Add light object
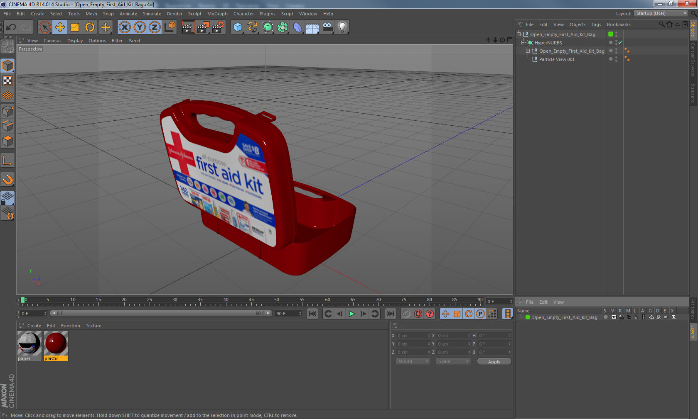Screen dimensions: 698x419 point(342,27)
